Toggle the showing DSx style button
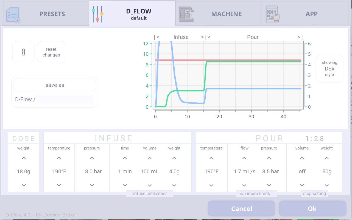 [x=329, y=69]
